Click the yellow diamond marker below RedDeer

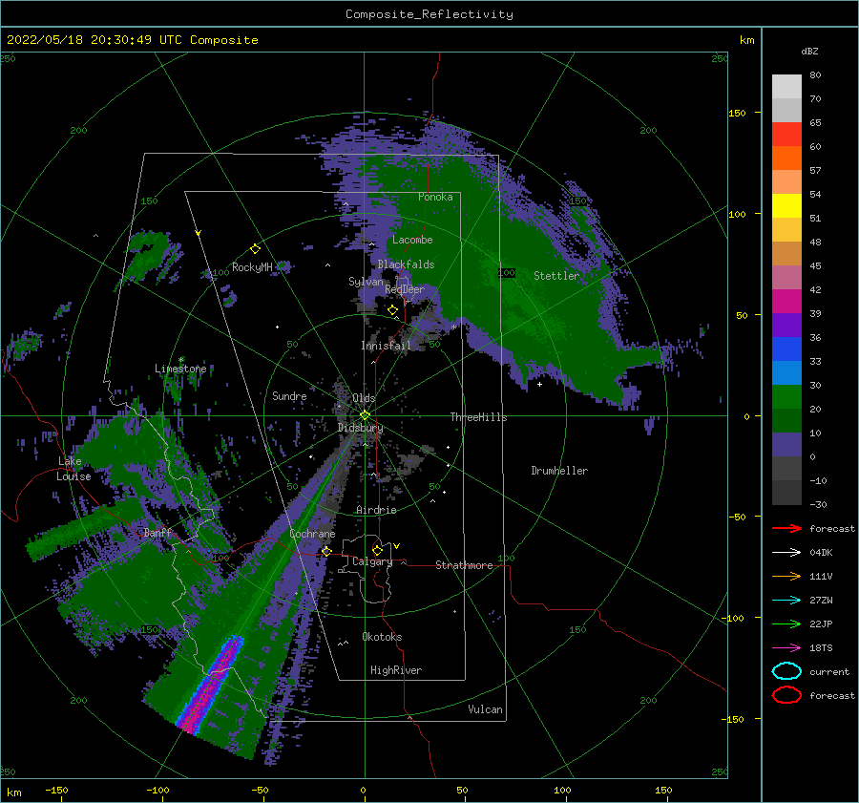392,310
